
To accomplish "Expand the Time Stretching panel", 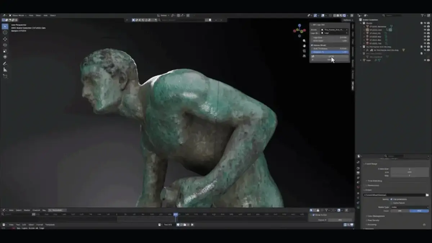I will (374, 181).
